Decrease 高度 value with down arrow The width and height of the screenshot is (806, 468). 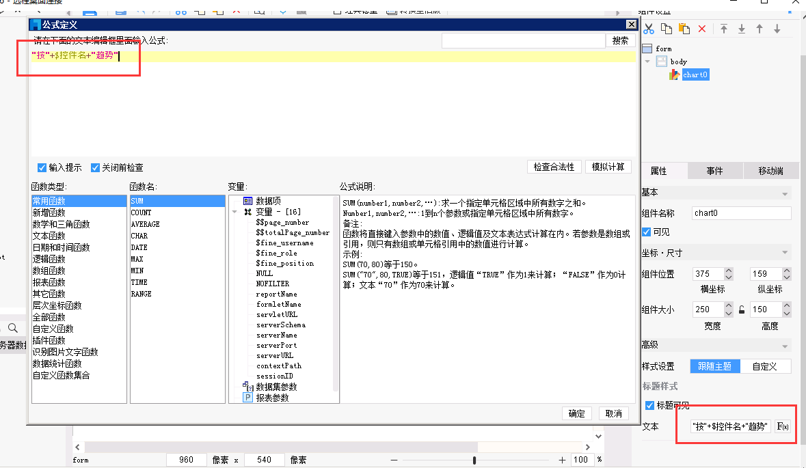[786, 313]
